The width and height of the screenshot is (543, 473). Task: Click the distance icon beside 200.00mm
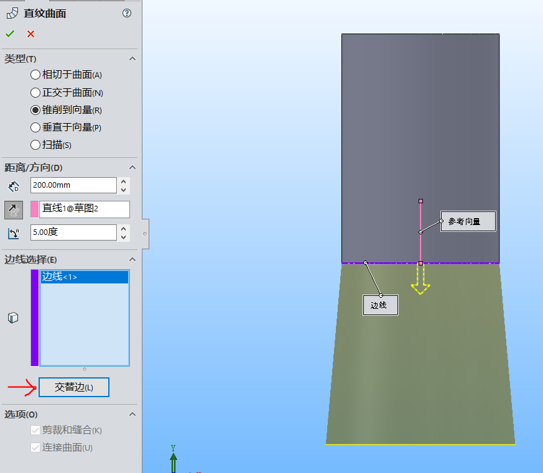[14, 186]
